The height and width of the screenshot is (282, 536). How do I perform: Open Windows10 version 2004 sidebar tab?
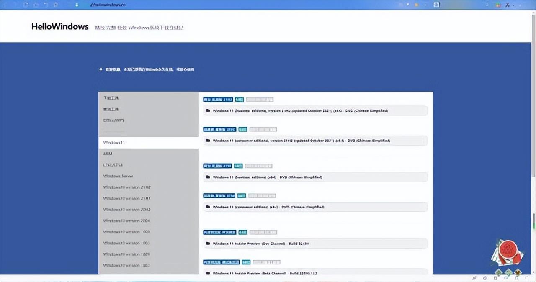(x=148, y=220)
